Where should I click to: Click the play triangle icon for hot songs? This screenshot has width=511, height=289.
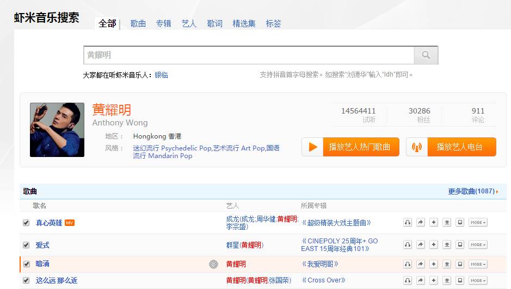312,147
